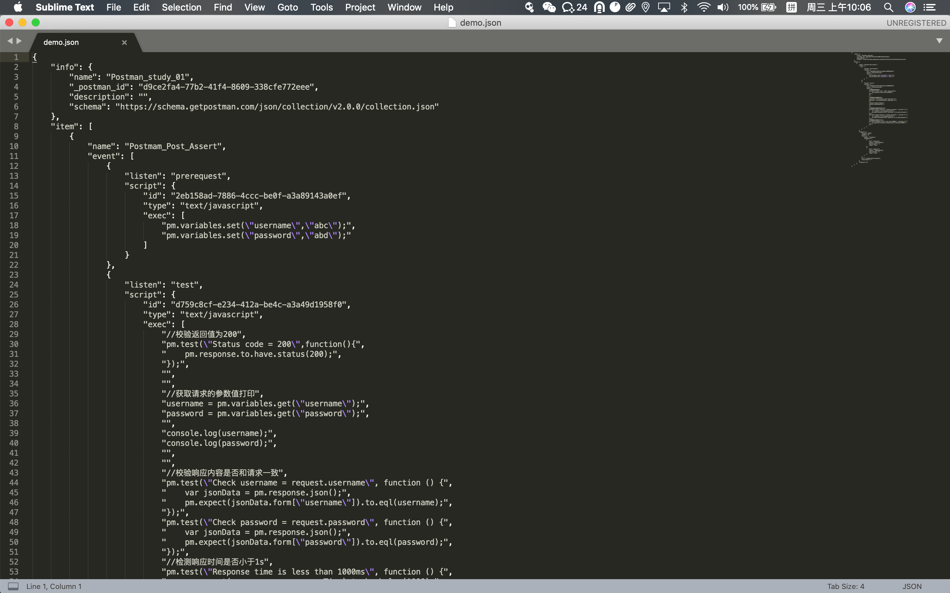Click the location pin icon in menu bar

pyautogui.click(x=646, y=7)
